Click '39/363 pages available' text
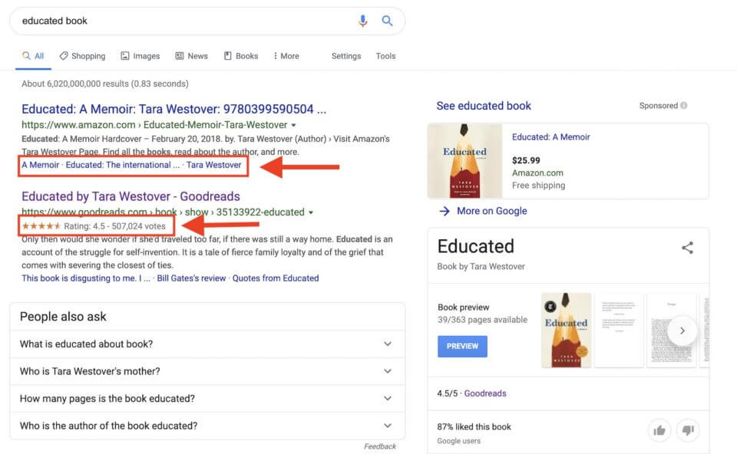 coord(482,320)
